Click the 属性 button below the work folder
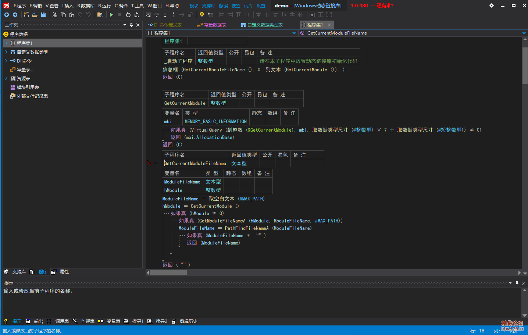 (x=64, y=272)
